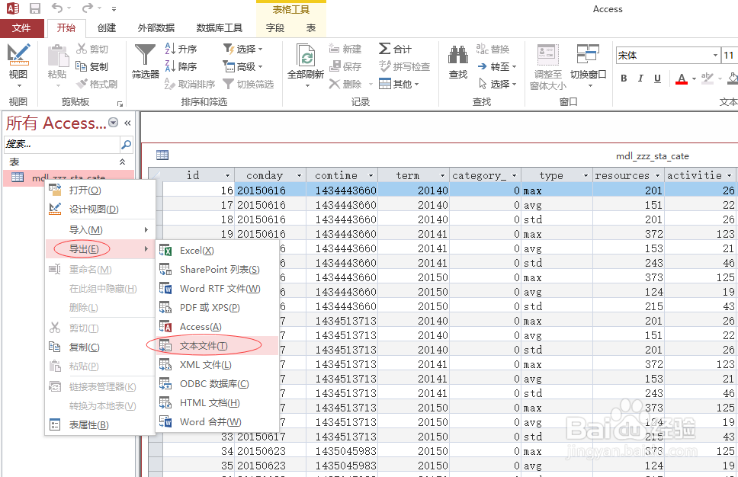Switch to the 创建 ribbon tab

click(x=107, y=28)
